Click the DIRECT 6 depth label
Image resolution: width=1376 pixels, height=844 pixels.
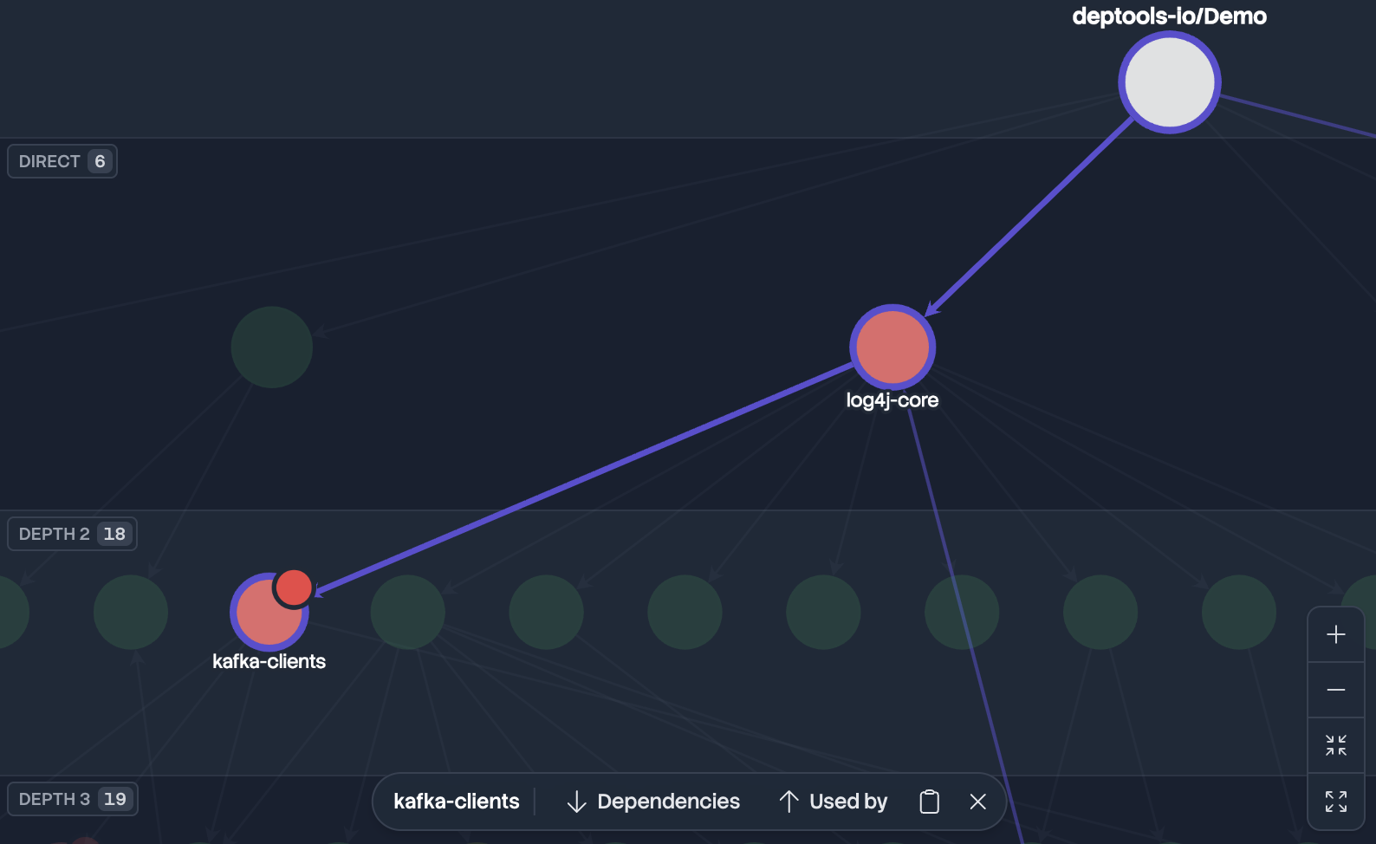pos(62,161)
